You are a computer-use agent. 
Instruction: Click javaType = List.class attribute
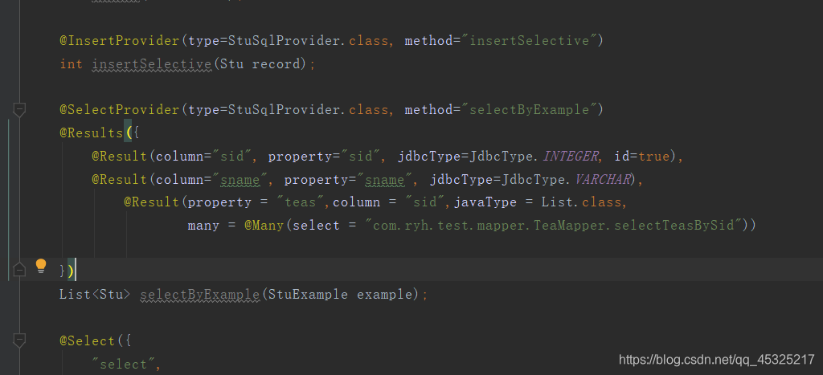(536, 202)
